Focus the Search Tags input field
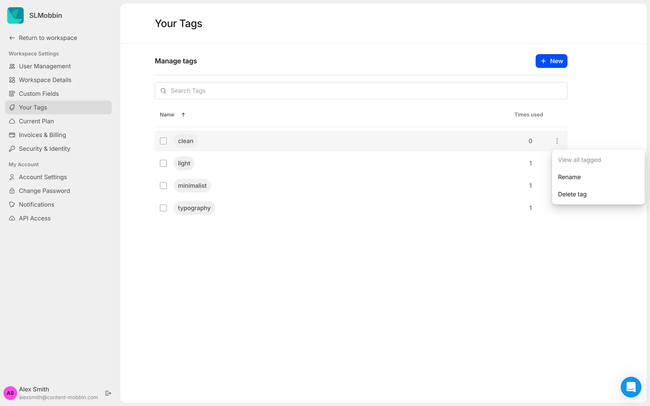Viewport: 650px width, 406px height. tap(361, 91)
